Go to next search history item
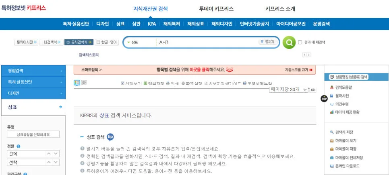Image resolution: width=389 pixels, height=175 pixels. pyautogui.click(x=308, y=55)
